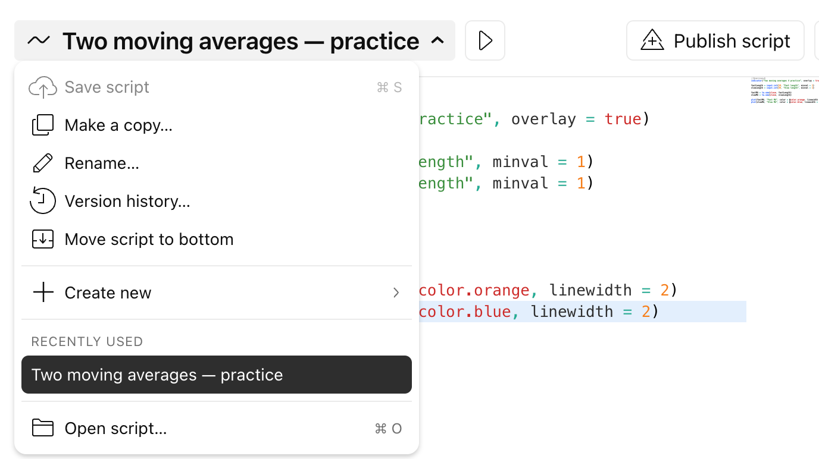Click the color.orange code token
Screen dimensions: 819x459
[474, 290]
